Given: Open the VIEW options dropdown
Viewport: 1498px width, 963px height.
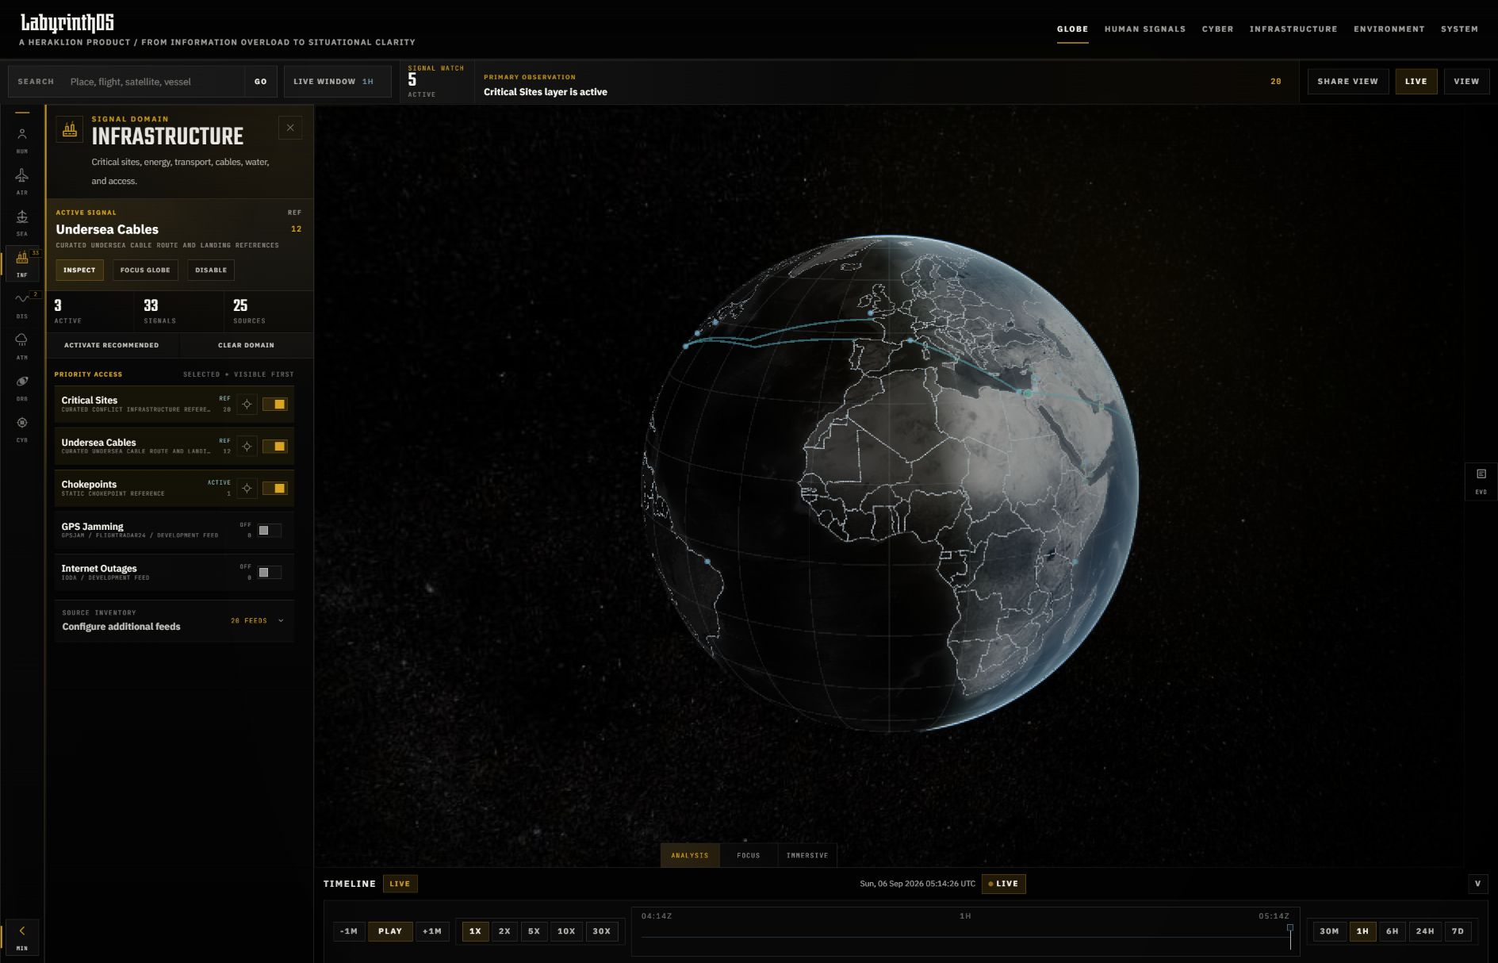Looking at the screenshot, I should tap(1466, 82).
